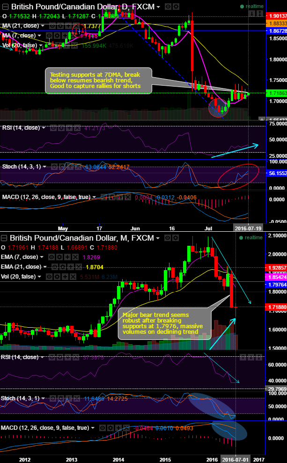287x463 pixels.
Task: Open monthly Vol (20, false) settings gear
Action: 57,277
